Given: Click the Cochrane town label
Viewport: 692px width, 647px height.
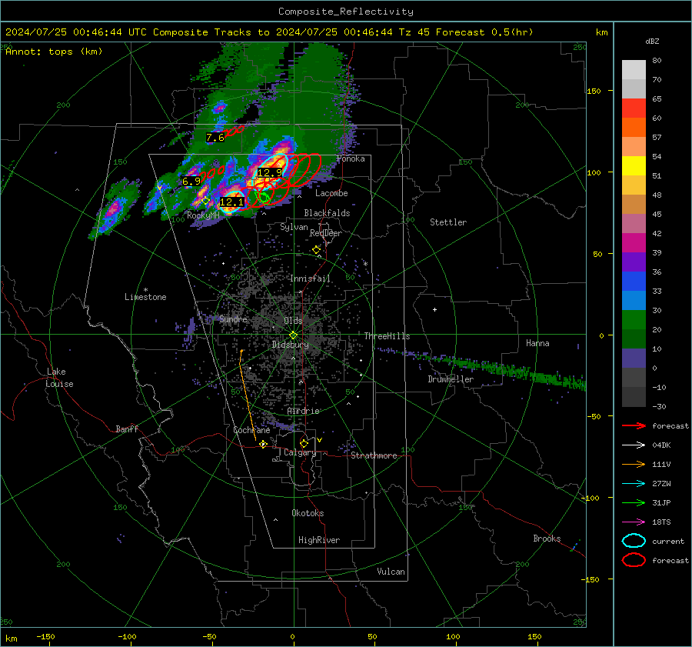Looking at the screenshot, I should (x=251, y=430).
